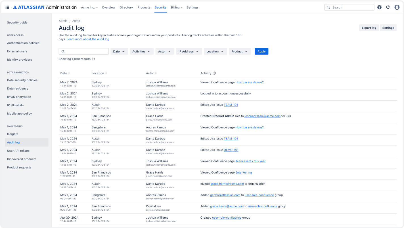This screenshot has width=404, height=228.
Task: Click inside the top search input field
Action: [x=349, y=7]
